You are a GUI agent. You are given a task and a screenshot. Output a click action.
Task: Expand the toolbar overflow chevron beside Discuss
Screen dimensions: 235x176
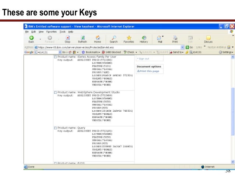pyautogui.click(x=233, y=36)
